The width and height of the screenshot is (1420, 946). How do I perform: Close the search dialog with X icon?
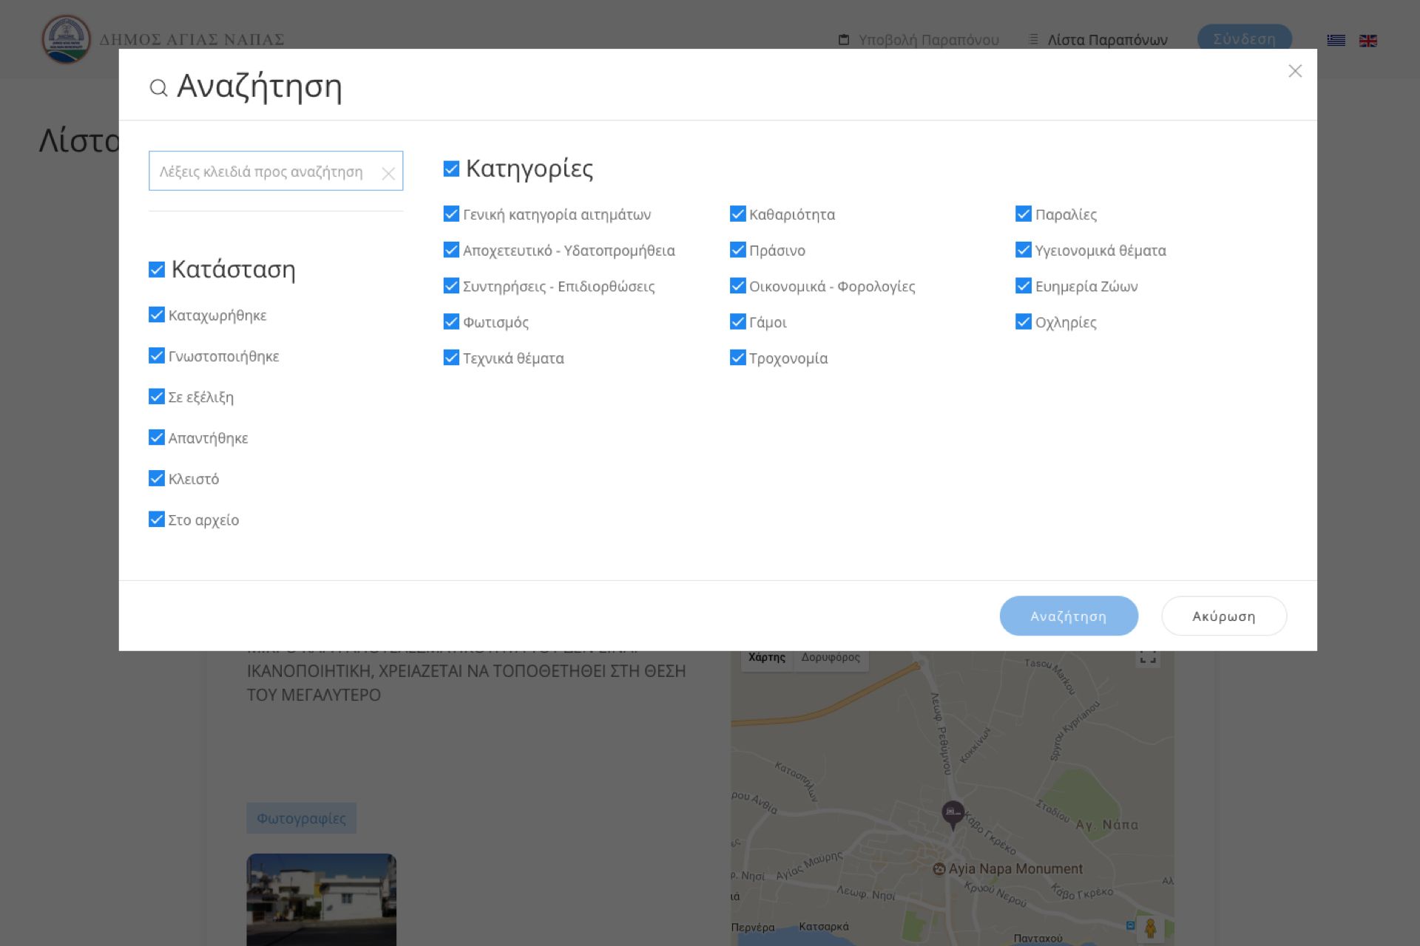coord(1294,71)
